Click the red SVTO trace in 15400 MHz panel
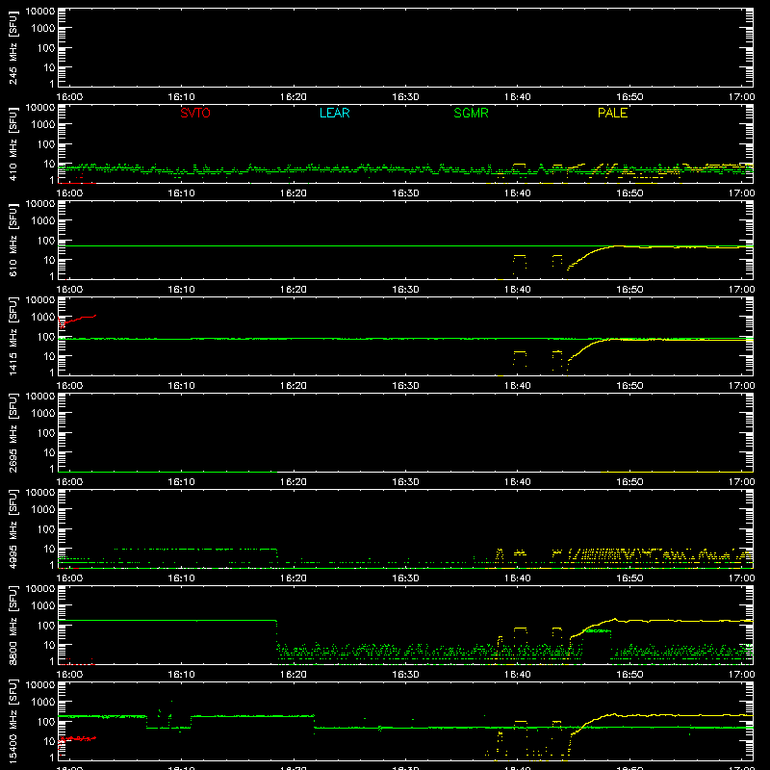The width and height of the screenshot is (770, 770). click(x=77, y=739)
